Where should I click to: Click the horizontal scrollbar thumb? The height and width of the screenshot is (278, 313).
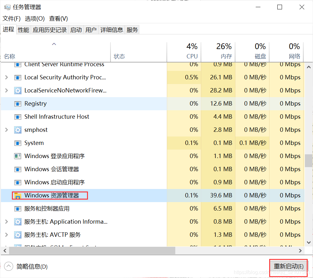(92, 251)
